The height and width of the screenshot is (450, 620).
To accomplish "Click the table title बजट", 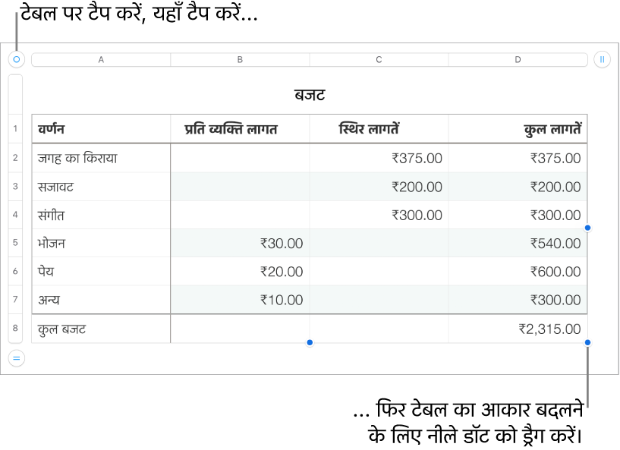I will [310, 95].
